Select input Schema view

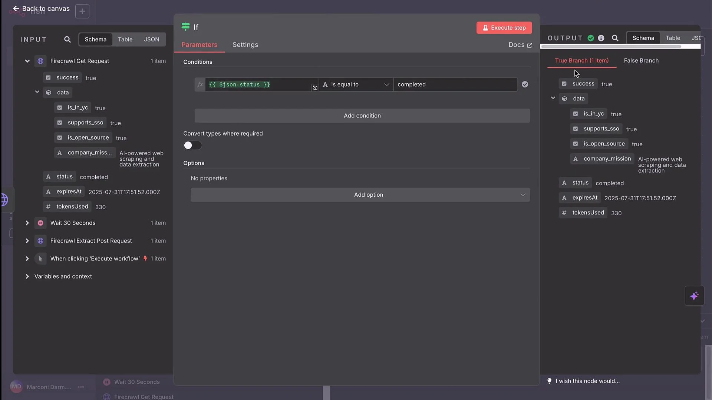(x=96, y=39)
